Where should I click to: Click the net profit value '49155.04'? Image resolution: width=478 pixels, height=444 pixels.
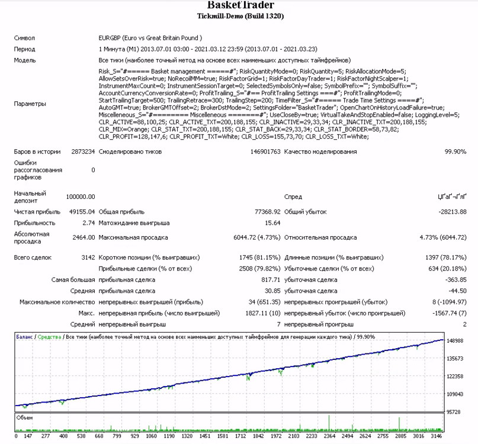[x=82, y=212]
